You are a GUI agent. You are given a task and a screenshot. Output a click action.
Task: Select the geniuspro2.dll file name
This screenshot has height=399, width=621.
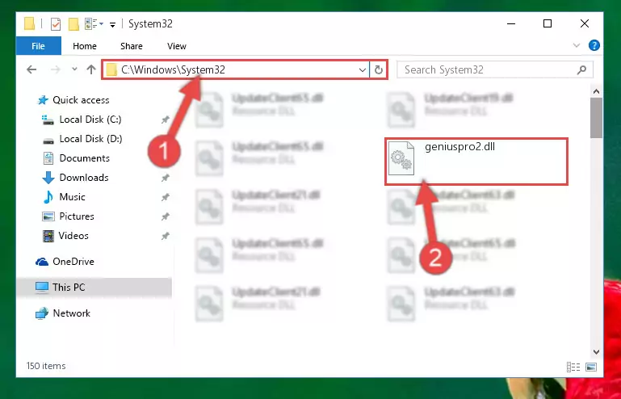[459, 147]
